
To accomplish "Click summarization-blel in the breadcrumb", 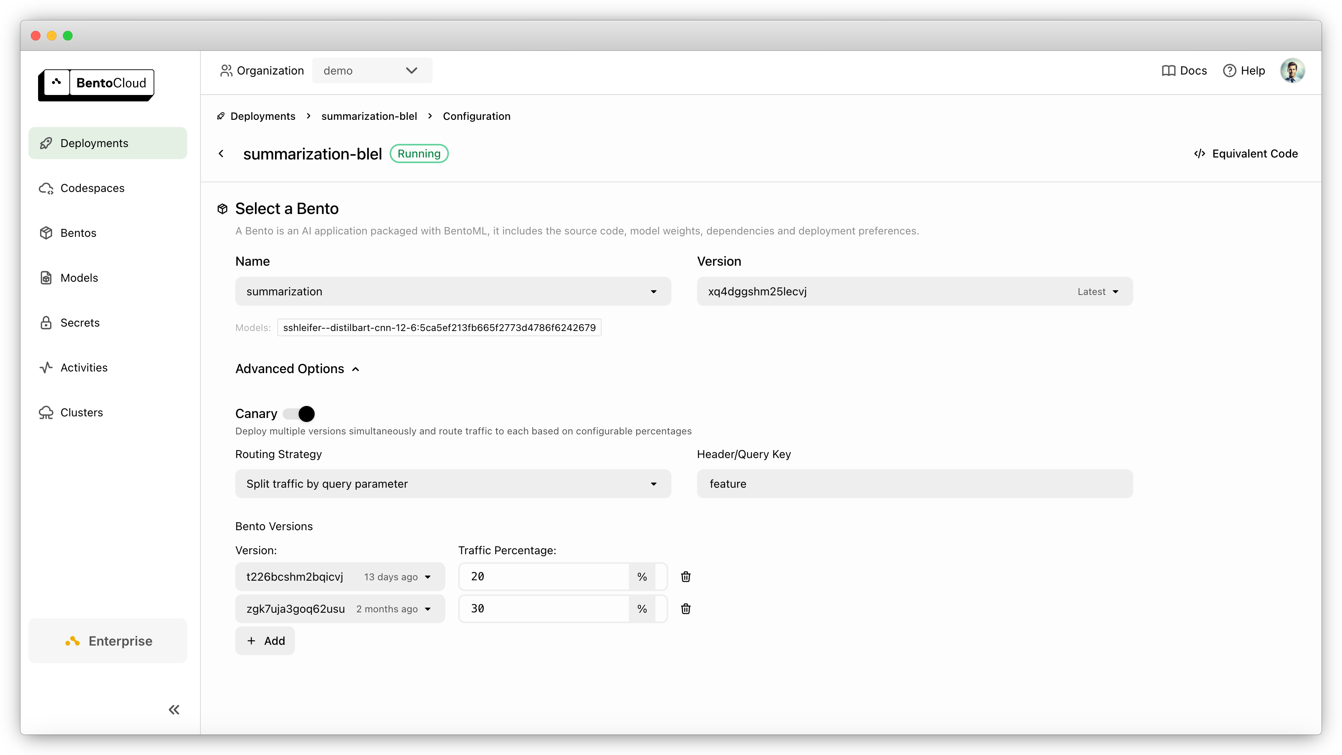I will click(x=369, y=116).
